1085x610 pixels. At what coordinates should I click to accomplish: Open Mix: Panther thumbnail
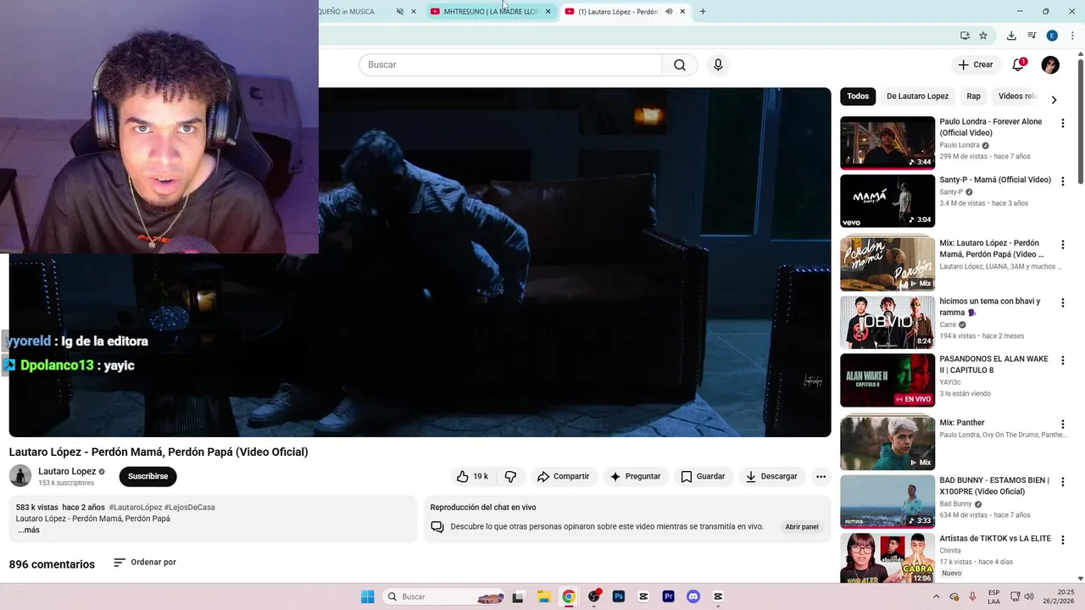pos(887,443)
